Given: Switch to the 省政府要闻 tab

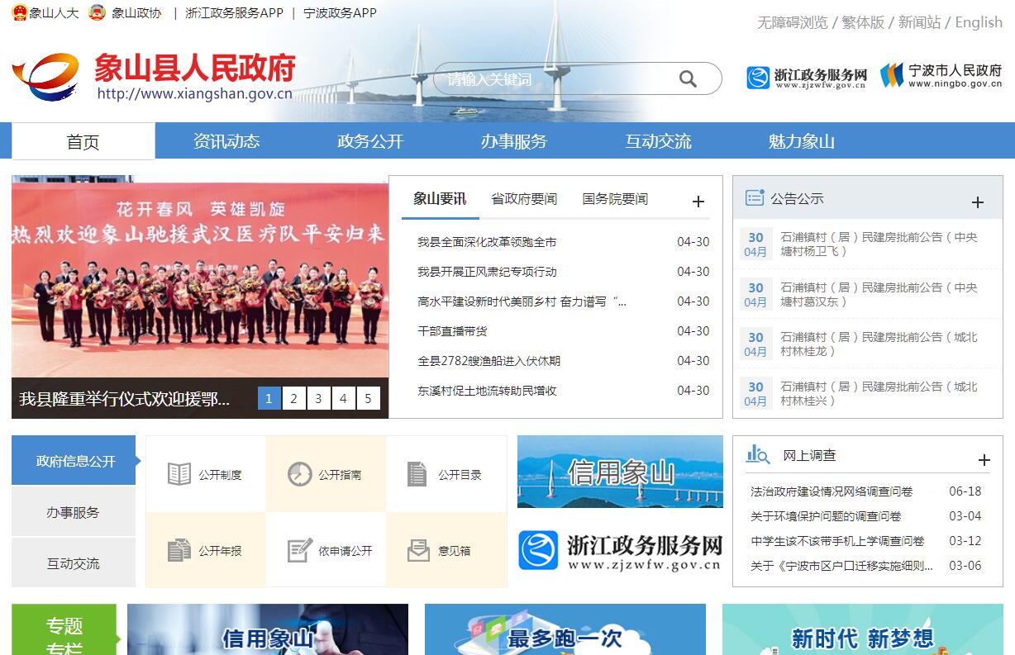Looking at the screenshot, I should coord(524,199).
